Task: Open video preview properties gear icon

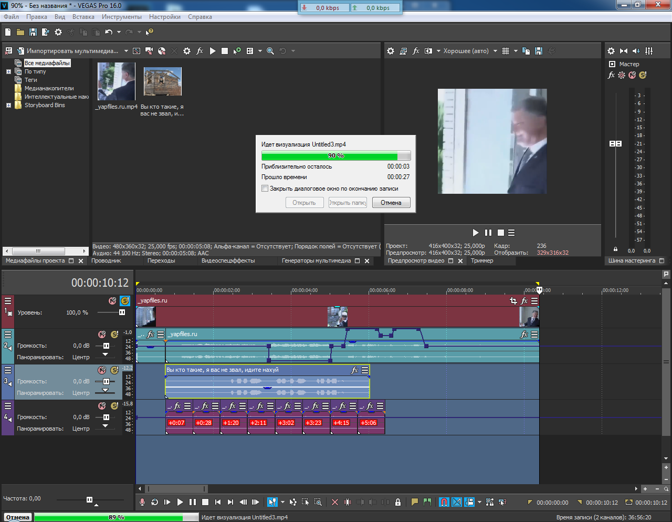Action: coord(391,51)
